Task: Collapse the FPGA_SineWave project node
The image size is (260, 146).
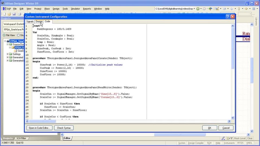Action: click(x=5, y=41)
